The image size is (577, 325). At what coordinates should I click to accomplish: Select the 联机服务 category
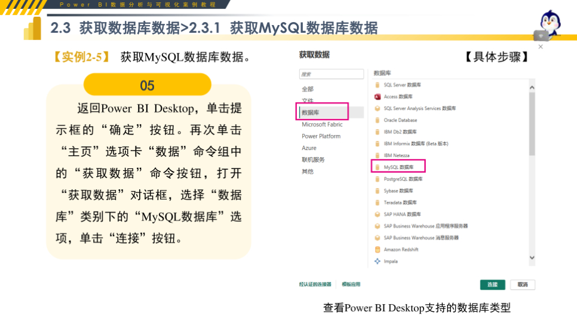click(x=313, y=160)
